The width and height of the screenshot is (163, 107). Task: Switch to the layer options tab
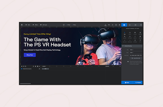[141, 25]
